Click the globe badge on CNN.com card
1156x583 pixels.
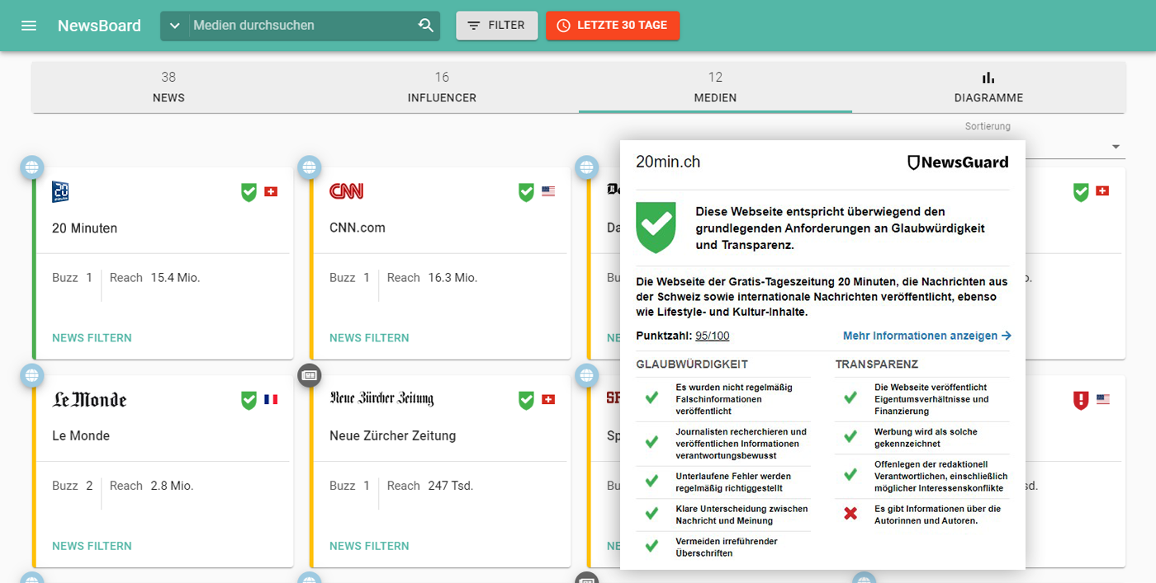309,167
